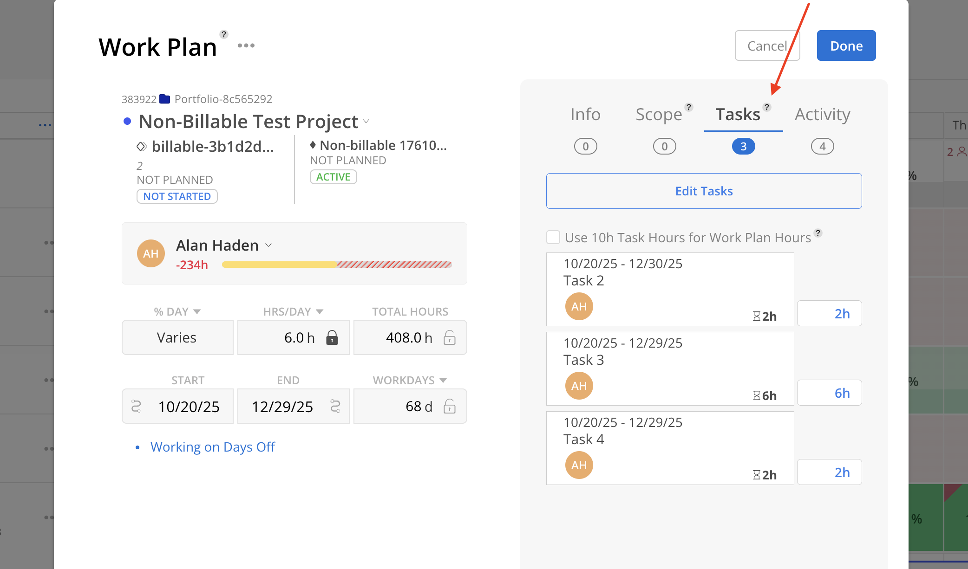This screenshot has width=968, height=569.
Task: Click help icon beside Tasks tab
Action: point(767,107)
